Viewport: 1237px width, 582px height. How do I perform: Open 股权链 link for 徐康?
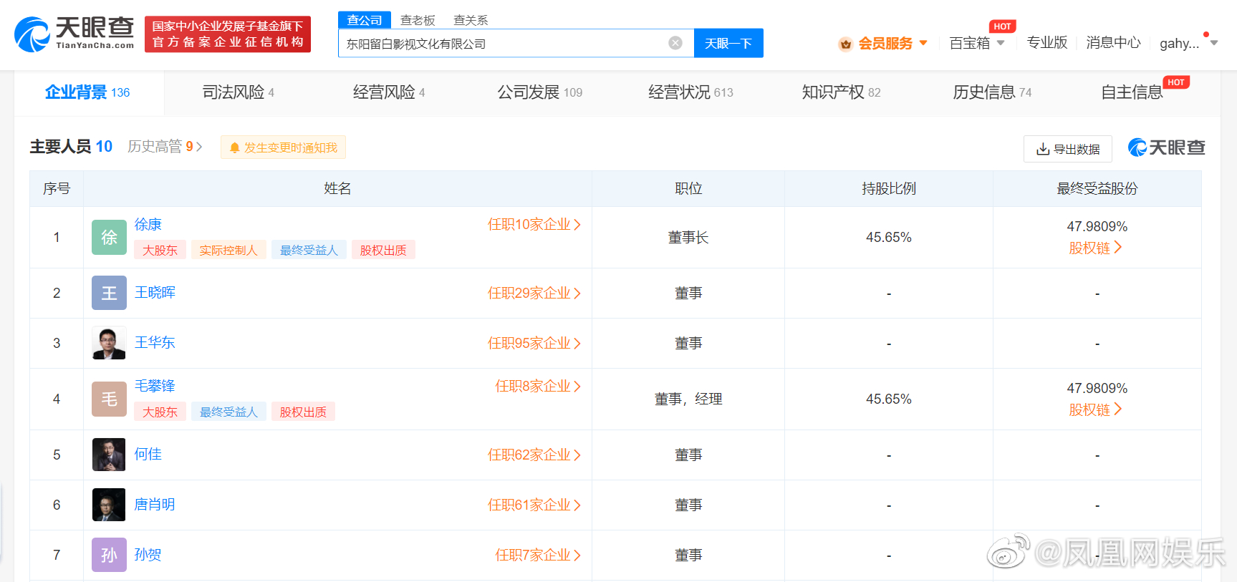click(1095, 248)
